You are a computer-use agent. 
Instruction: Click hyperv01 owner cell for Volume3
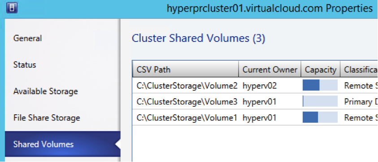(259, 102)
